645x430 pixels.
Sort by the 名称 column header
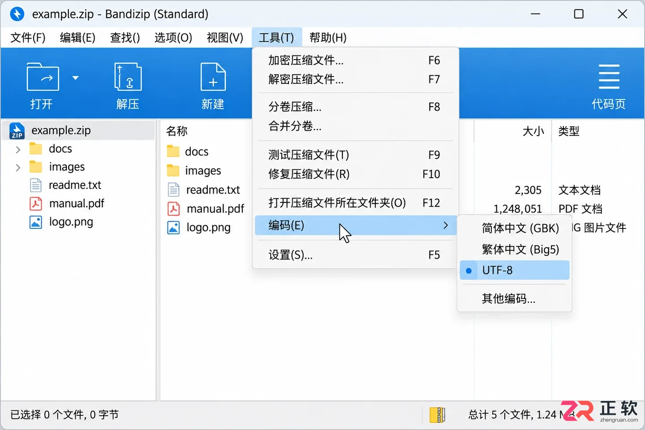[177, 131]
